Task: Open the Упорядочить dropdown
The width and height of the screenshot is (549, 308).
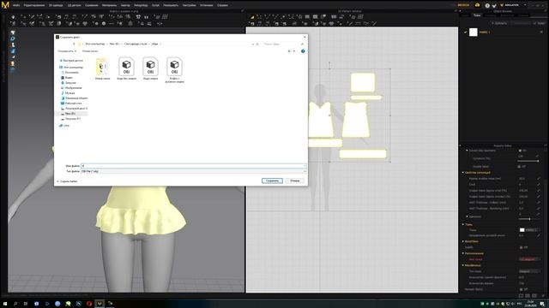Action: tap(67, 51)
